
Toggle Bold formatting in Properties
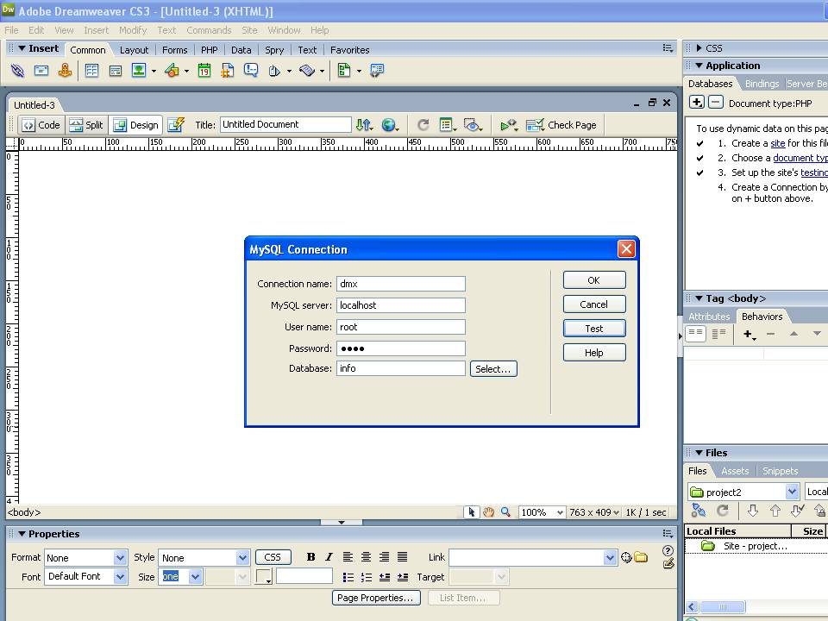(311, 557)
